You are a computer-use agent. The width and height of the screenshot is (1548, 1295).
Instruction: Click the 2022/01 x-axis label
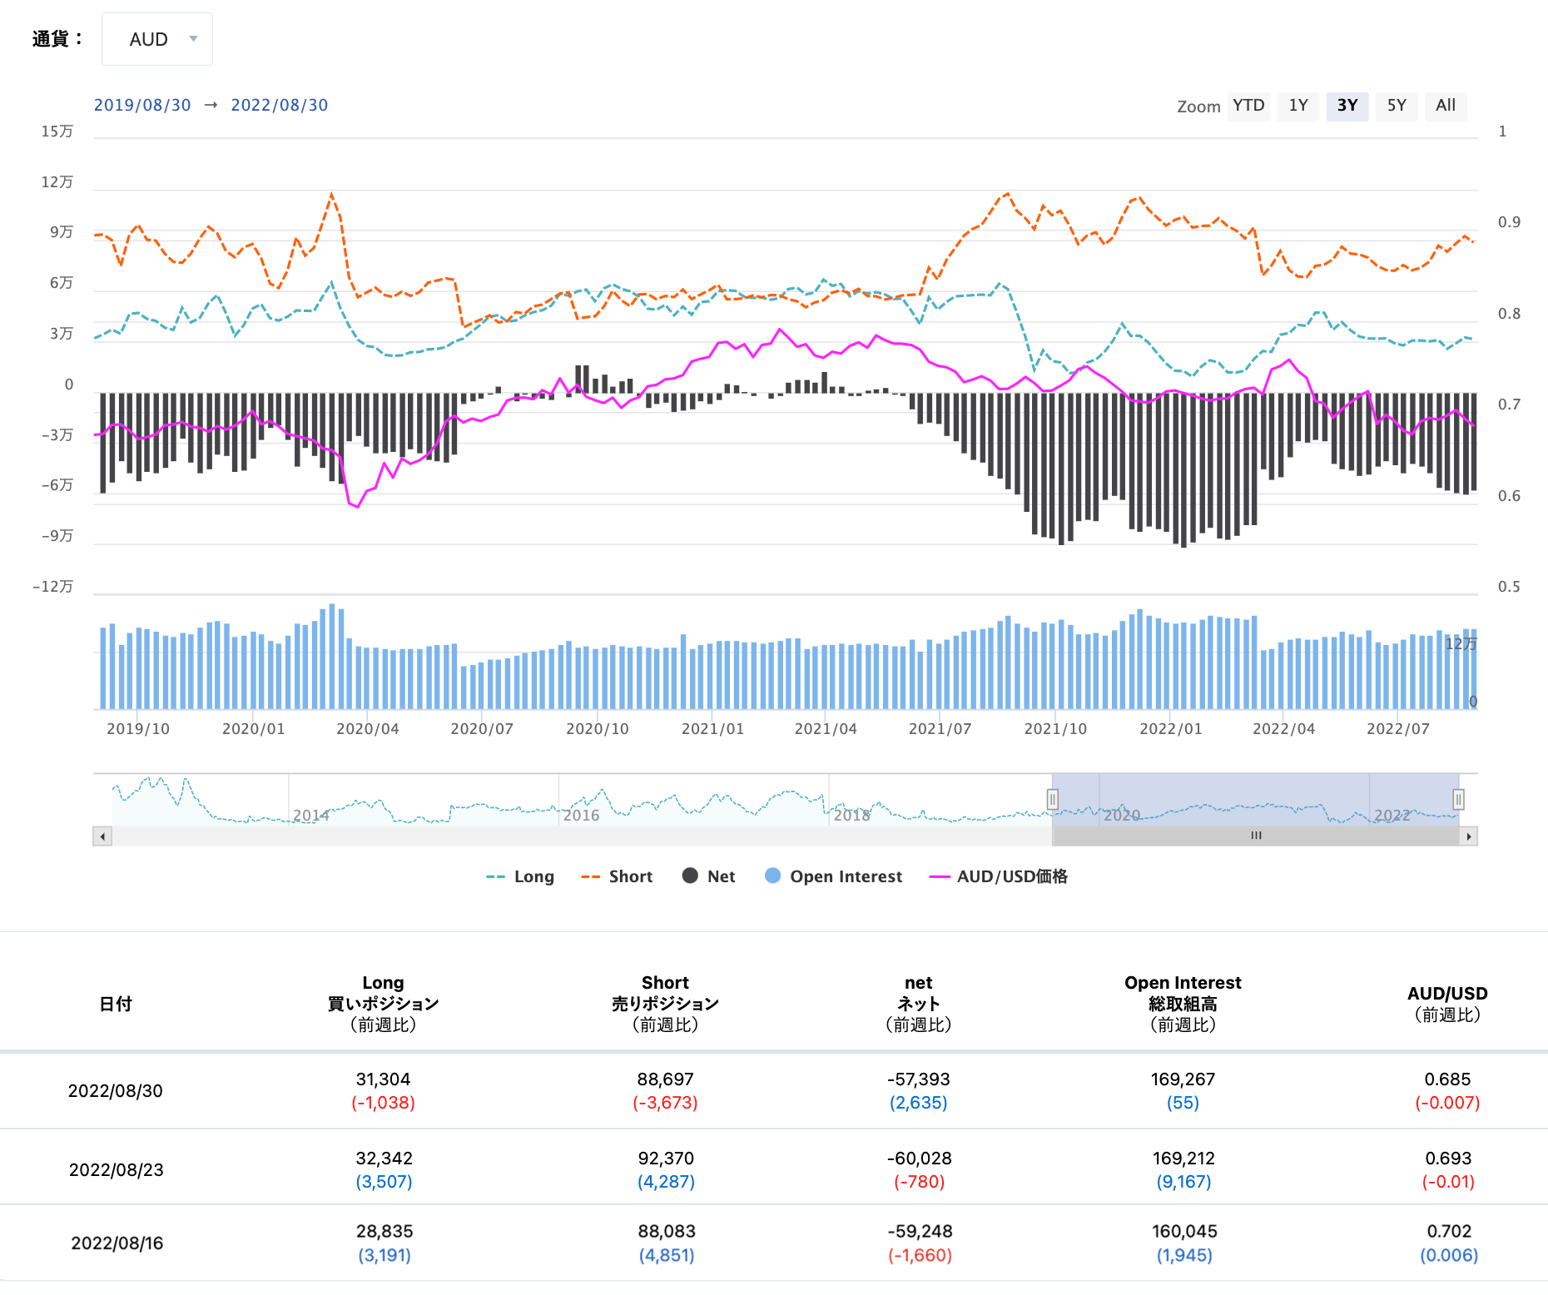(1171, 729)
